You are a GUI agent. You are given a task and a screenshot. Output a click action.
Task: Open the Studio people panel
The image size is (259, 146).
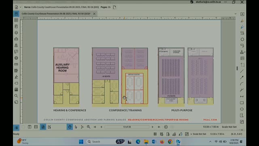16,45
